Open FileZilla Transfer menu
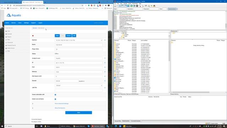Screen dimensions: 227x128 [x=125, y=4]
